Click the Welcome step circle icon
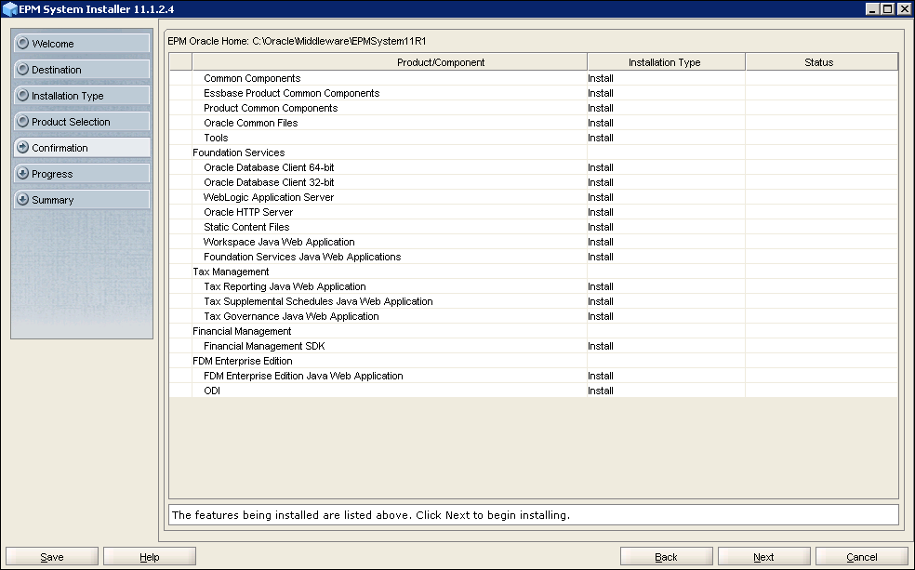 [22, 43]
